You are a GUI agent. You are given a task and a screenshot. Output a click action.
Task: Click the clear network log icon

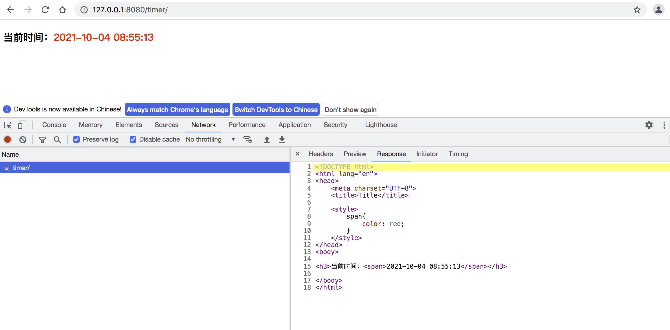click(22, 139)
